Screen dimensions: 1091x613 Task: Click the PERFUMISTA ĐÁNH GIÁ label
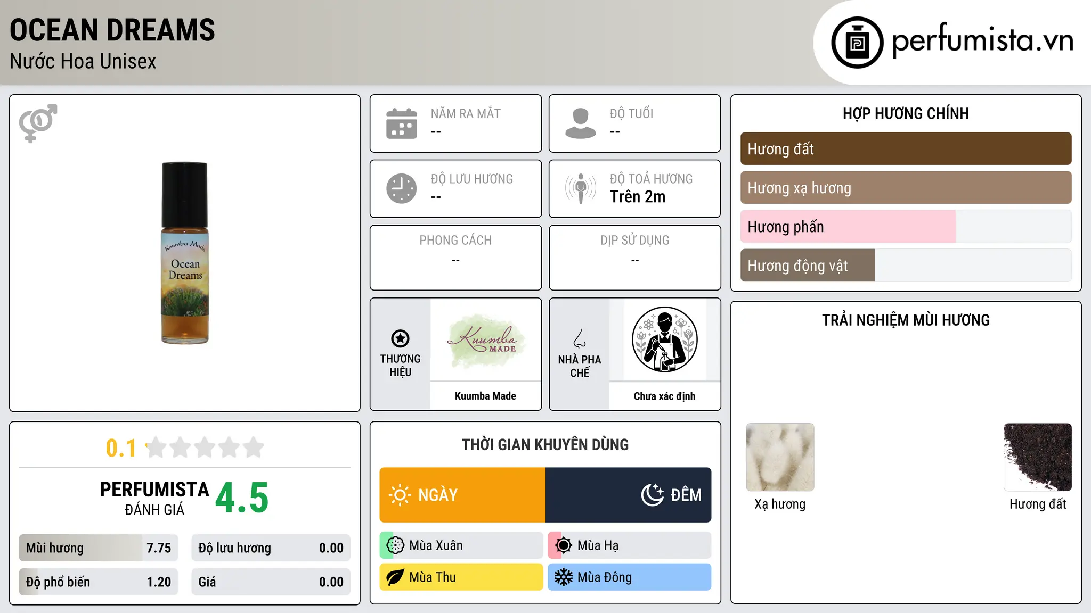pyautogui.click(x=154, y=498)
